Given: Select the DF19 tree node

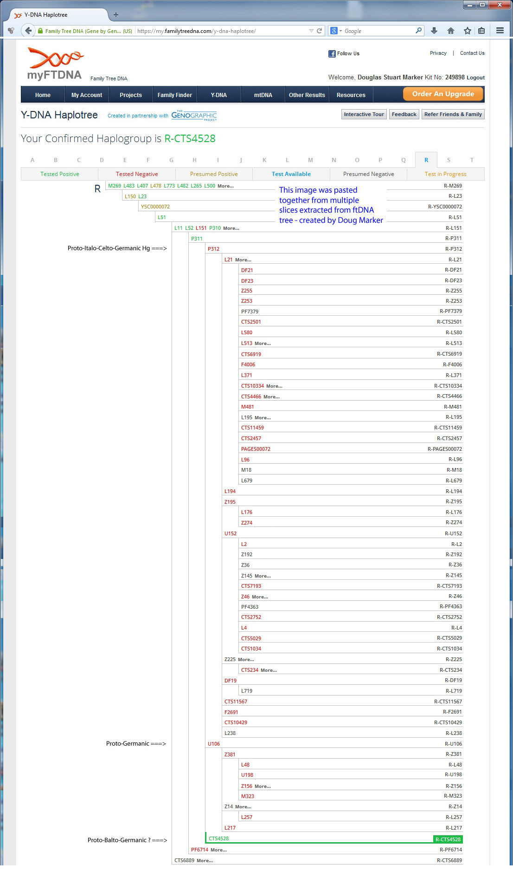Looking at the screenshot, I should tap(231, 681).
